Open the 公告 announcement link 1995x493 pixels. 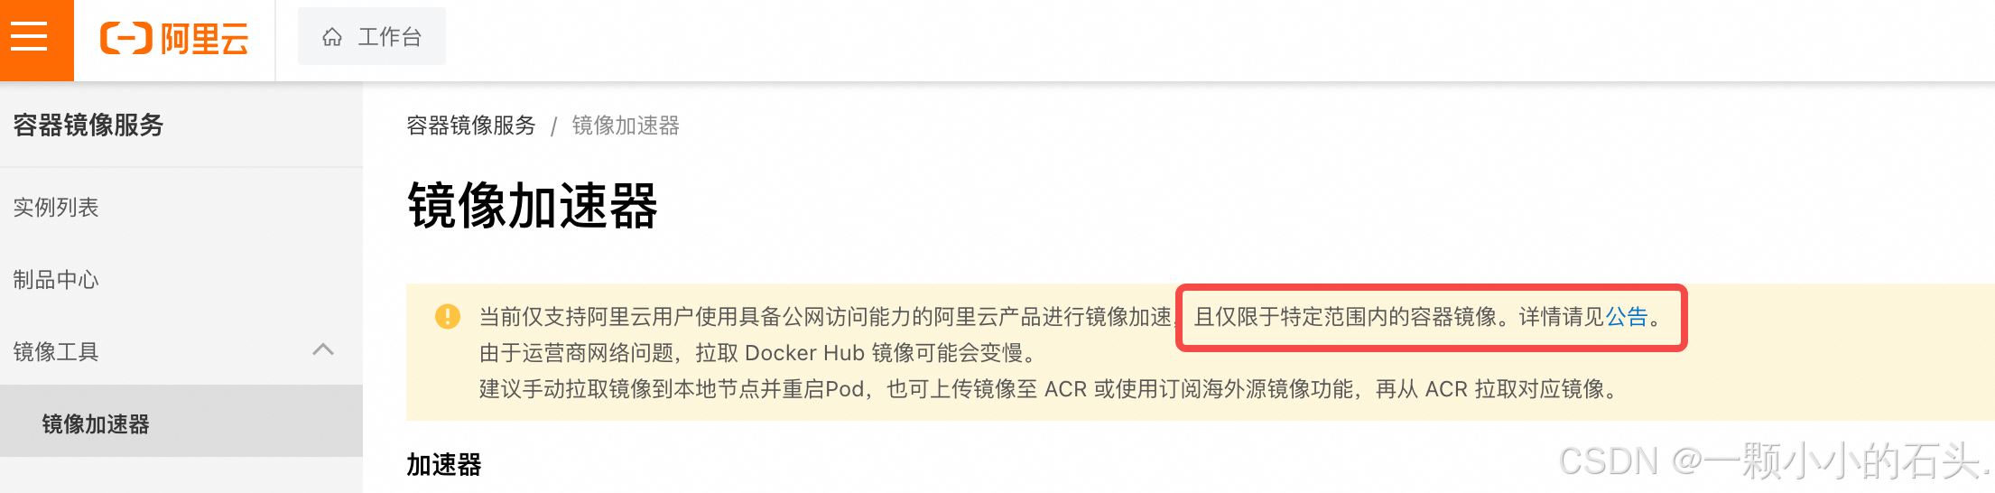(1627, 316)
